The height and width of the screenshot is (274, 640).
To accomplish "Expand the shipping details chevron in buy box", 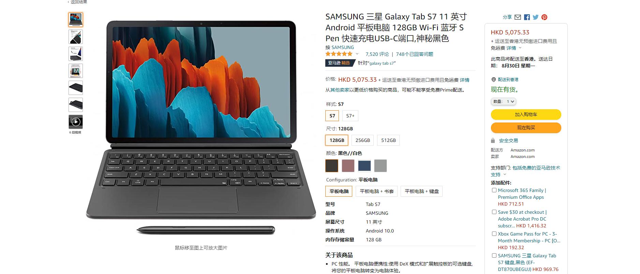I will point(520,48).
